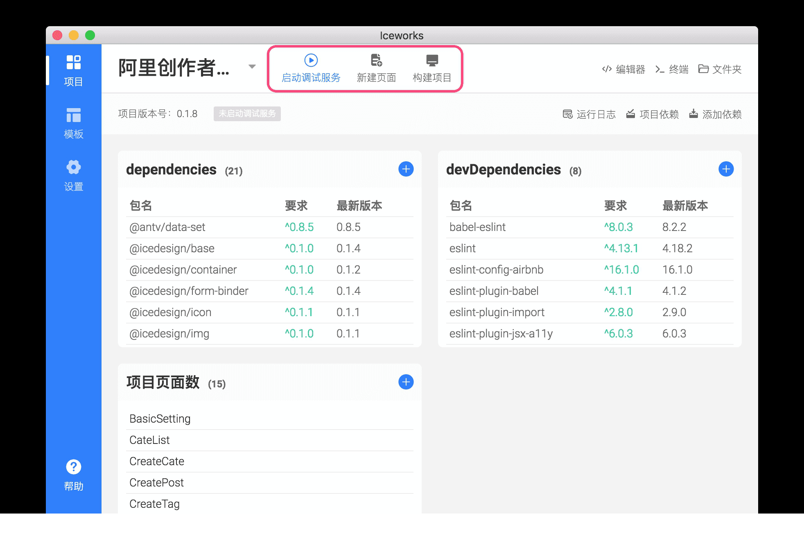Select eslint-plugin-jsx-a11y package row
Viewport: 804px width, 534px height.
(x=590, y=334)
